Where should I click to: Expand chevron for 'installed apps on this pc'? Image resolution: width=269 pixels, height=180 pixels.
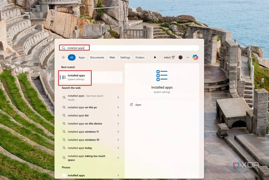118,107
